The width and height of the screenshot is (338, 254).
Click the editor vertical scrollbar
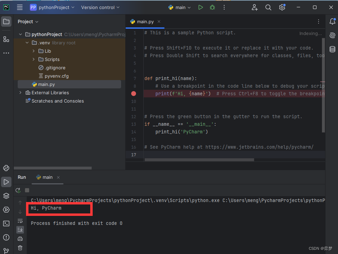(323, 85)
